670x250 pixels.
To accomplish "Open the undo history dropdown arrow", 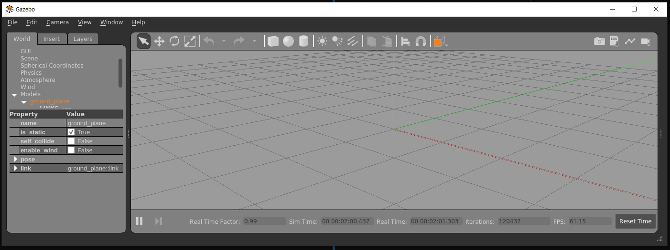I will 224,41.
